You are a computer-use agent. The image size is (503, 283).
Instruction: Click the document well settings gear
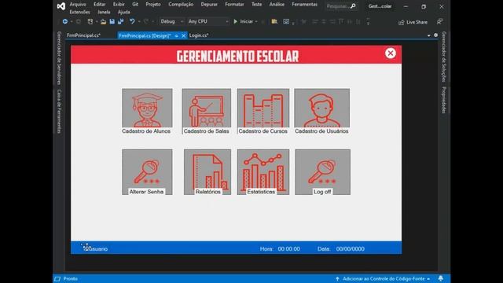point(435,35)
